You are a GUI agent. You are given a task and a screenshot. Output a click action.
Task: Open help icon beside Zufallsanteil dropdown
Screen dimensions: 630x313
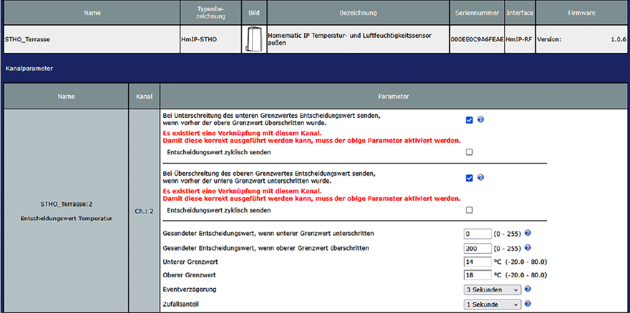[528, 304]
